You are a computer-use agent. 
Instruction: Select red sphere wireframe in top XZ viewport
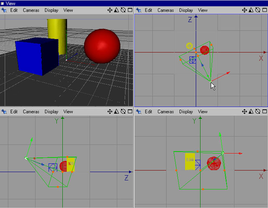point(205,50)
